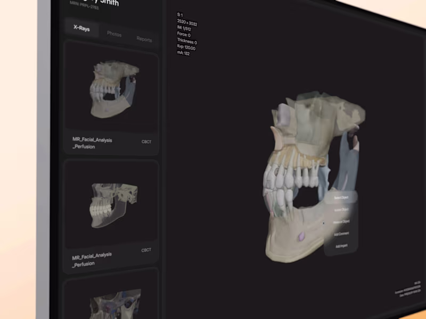Screen dimensions: 426x319
Task: Open the Reports tab
Action: tap(144, 39)
